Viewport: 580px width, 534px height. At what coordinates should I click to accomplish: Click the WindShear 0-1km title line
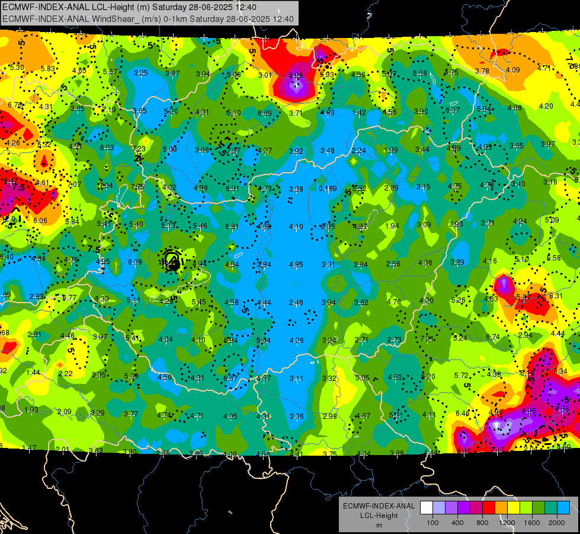click(148, 19)
